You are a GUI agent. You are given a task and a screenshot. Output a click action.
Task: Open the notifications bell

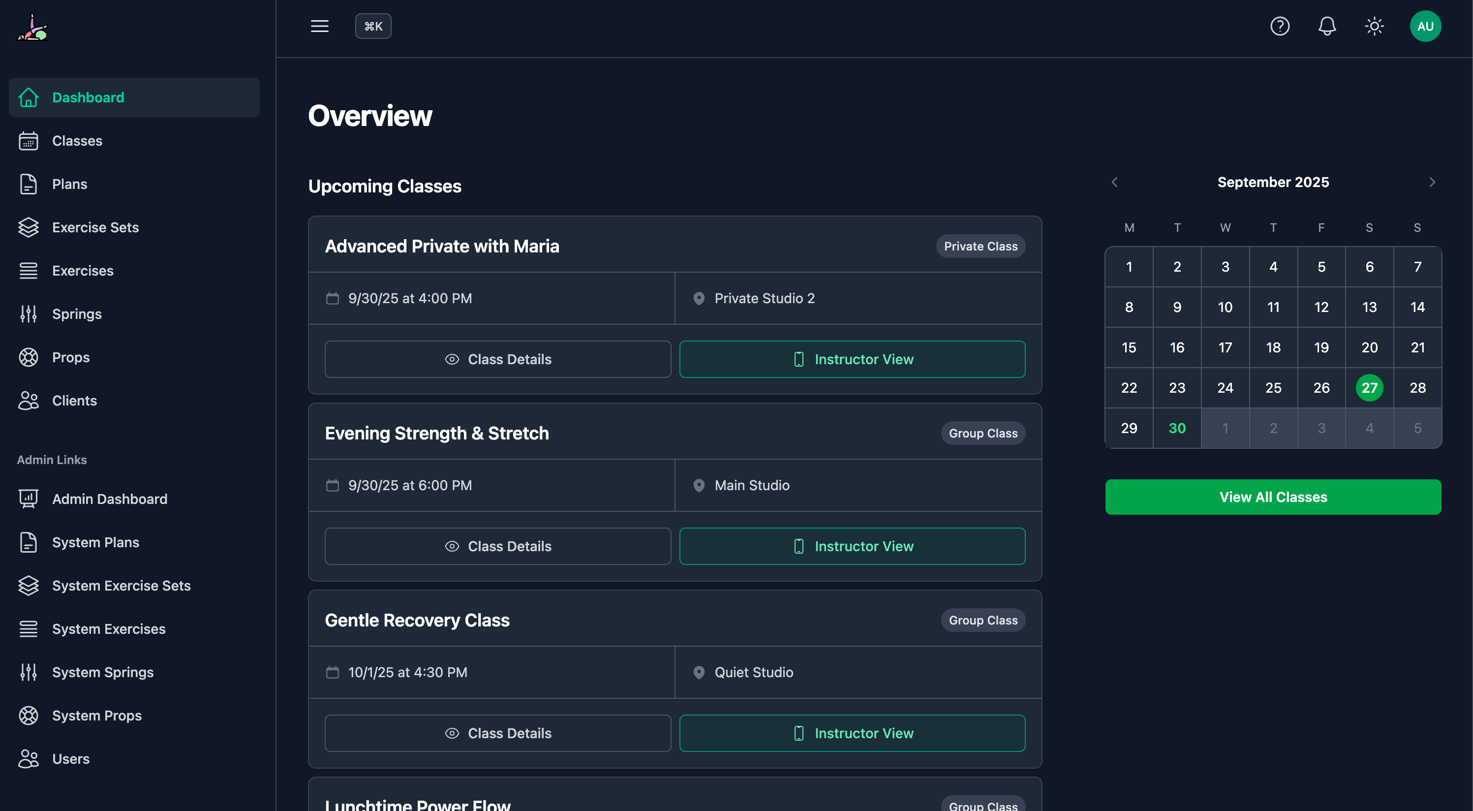pyautogui.click(x=1327, y=26)
